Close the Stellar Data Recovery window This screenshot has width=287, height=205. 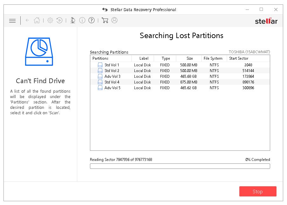(276, 10)
